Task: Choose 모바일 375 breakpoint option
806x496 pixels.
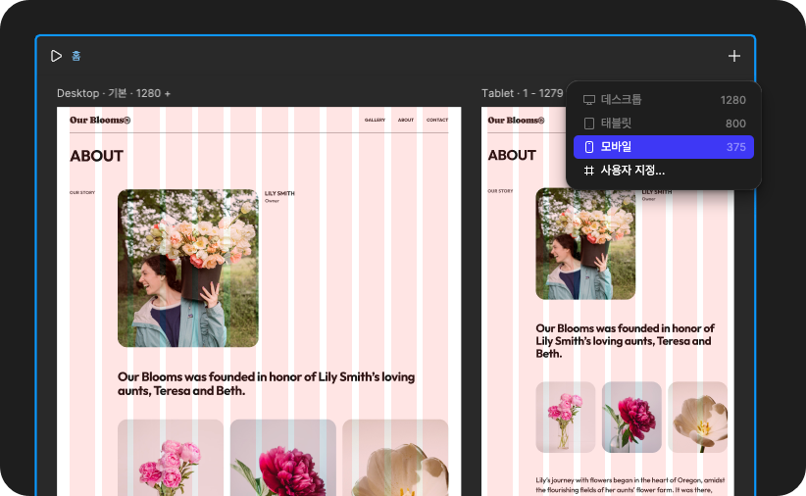Action: pyautogui.click(x=664, y=147)
